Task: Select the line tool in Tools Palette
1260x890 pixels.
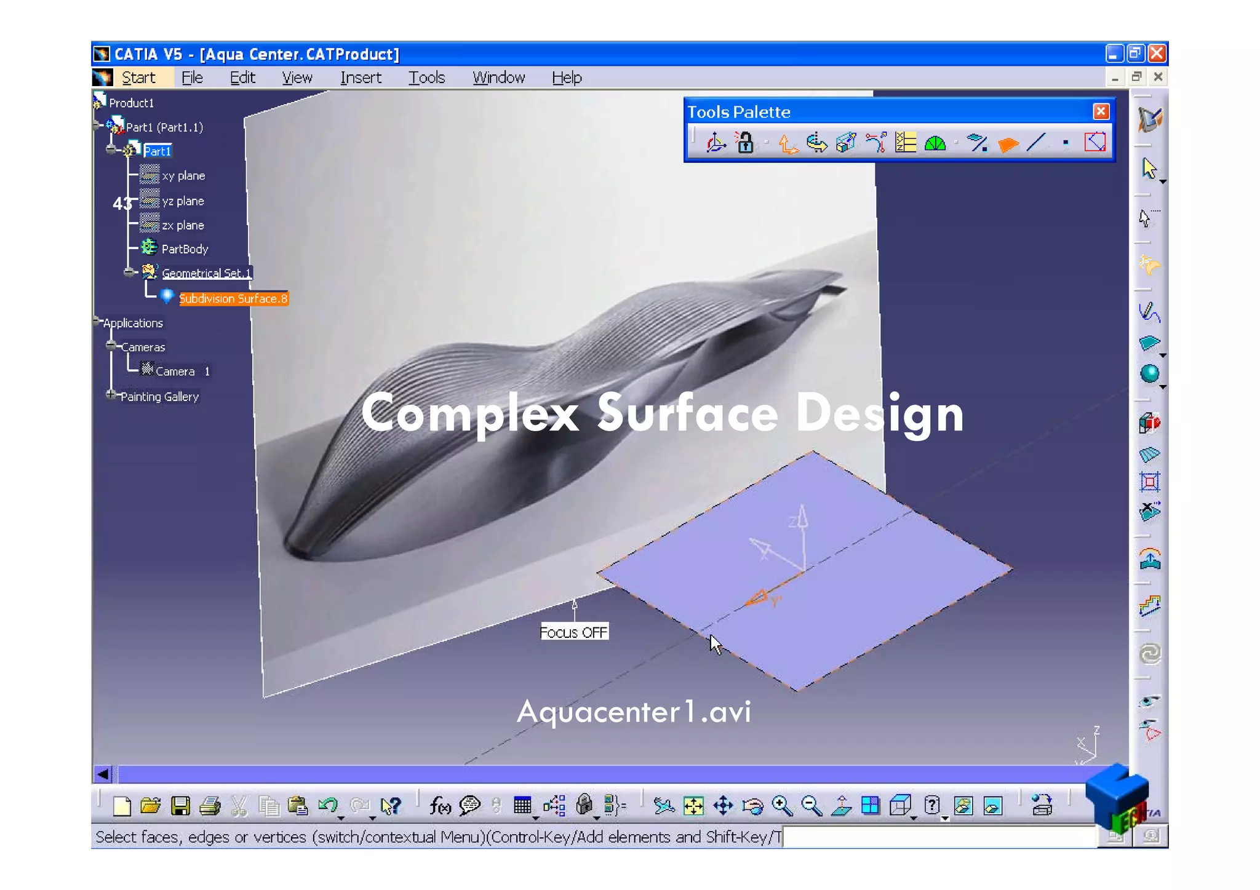Action: tap(1036, 143)
